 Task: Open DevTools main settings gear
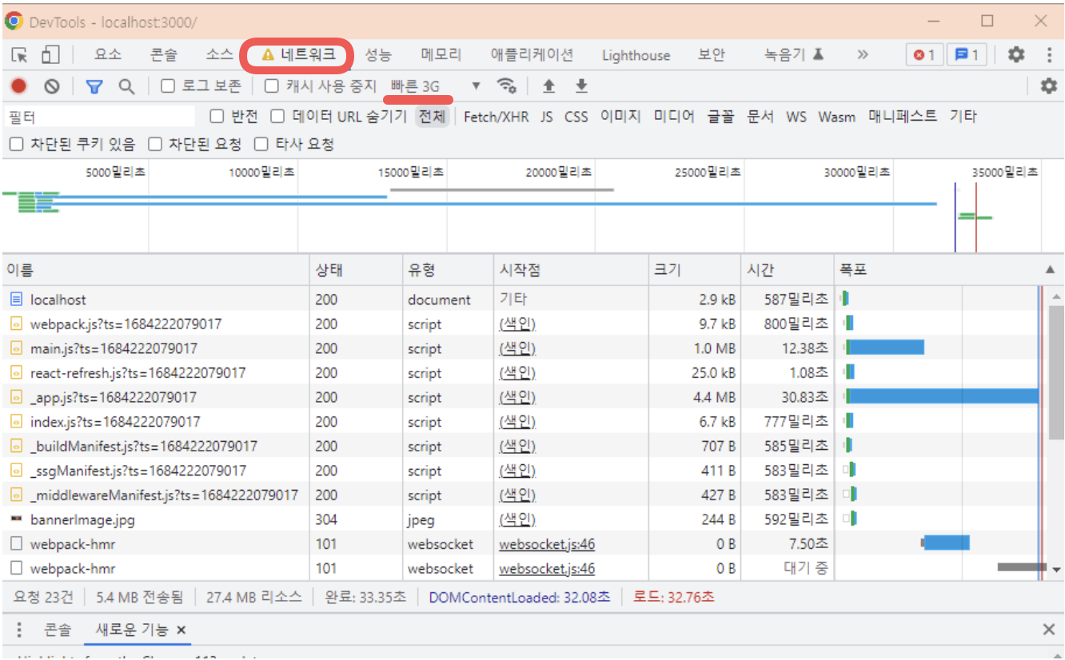coord(1015,54)
